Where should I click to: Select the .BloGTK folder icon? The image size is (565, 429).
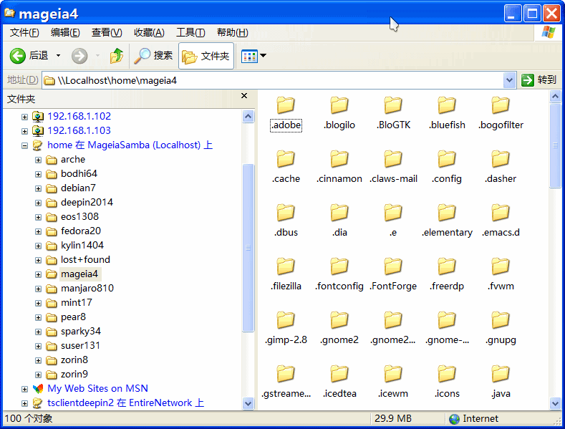392,105
